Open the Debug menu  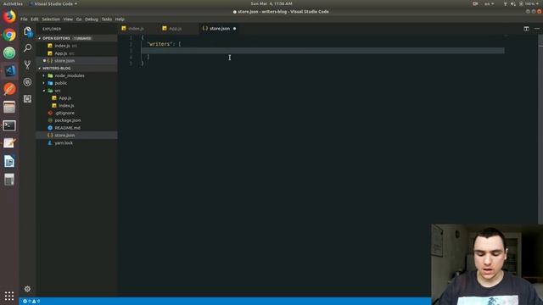point(92,19)
